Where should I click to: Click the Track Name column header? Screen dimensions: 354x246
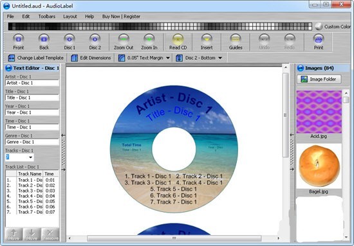click(x=30, y=173)
